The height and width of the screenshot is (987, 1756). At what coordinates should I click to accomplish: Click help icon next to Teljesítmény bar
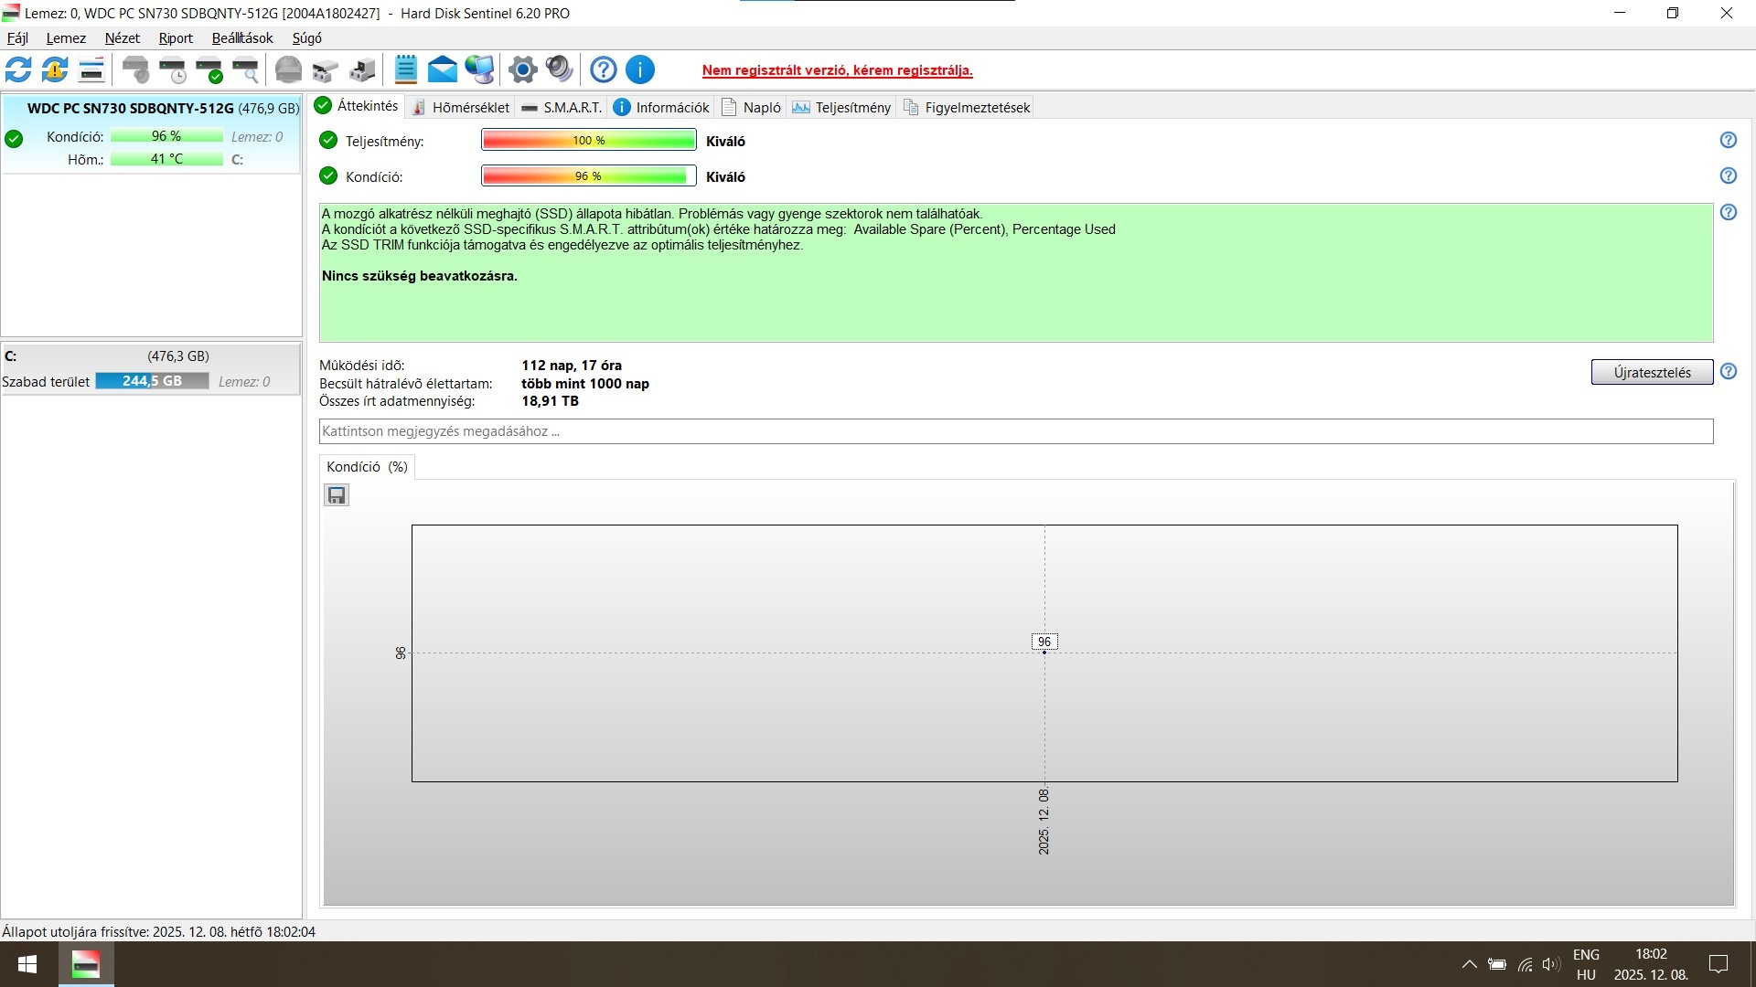1728,140
